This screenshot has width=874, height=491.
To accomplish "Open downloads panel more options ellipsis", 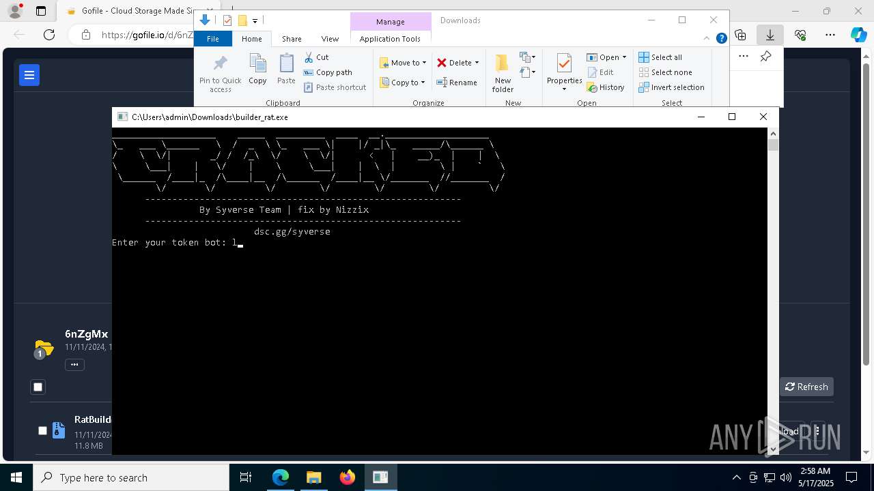I will click(744, 57).
